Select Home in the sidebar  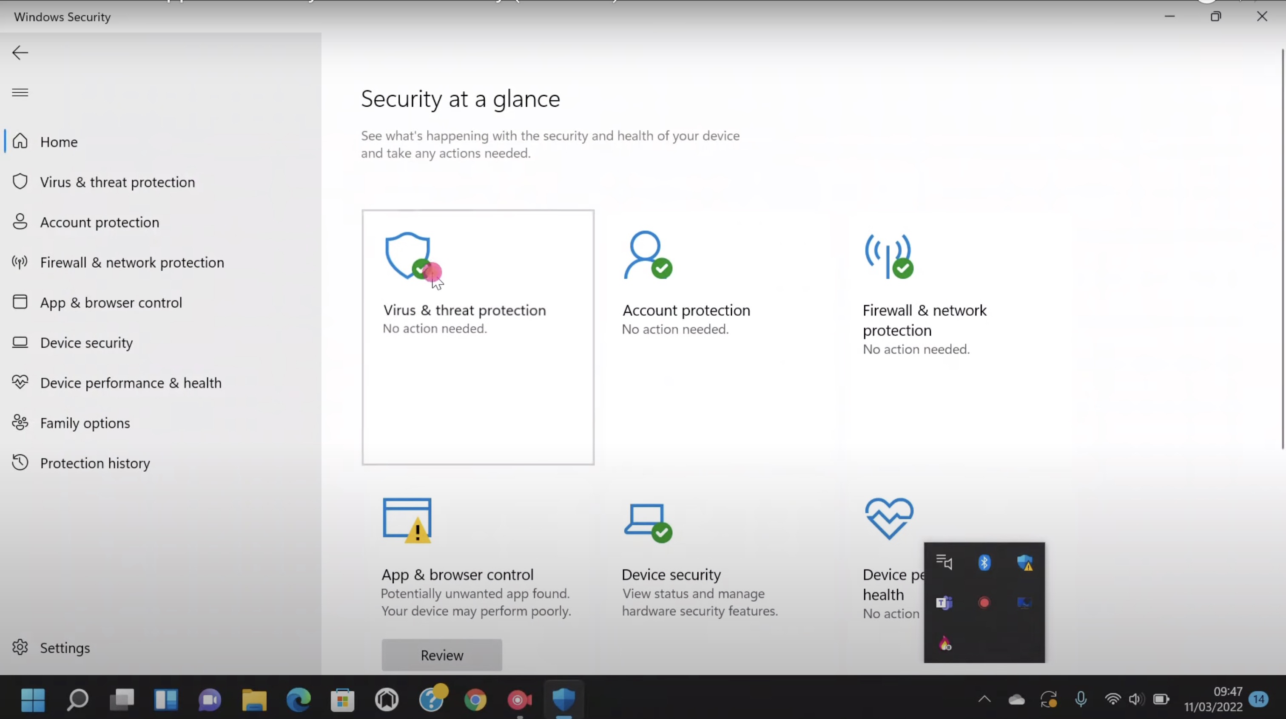(x=58, y=142)
